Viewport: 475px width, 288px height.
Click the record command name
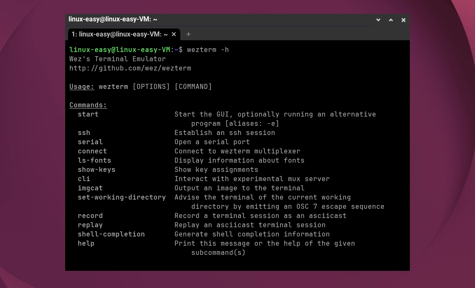[x=90, y=216]
